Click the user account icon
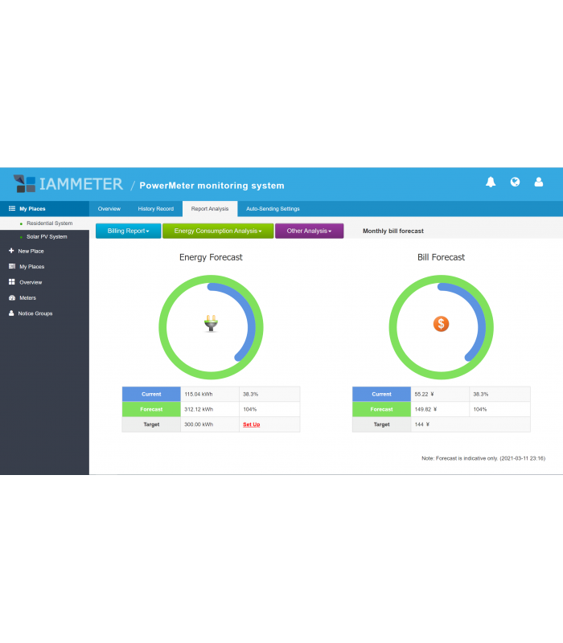The width and height of the screenshot is (563, 643). (x=539, y=182)
